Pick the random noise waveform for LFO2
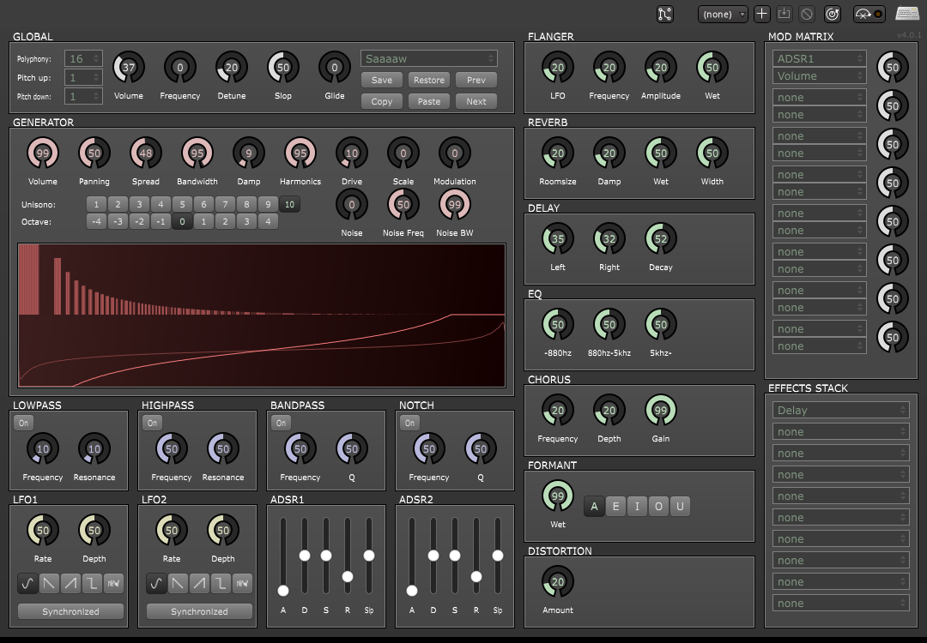Viewport: 927px width, 643px height. tap(242, 584)
